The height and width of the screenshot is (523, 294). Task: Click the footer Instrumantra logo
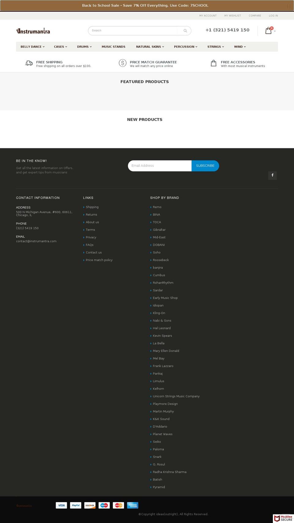[x=24, y=506]
